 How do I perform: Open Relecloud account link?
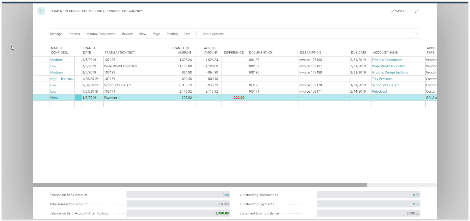point(380,91)
